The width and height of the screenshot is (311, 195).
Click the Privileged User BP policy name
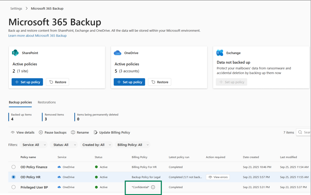click(x=34, y=187)
